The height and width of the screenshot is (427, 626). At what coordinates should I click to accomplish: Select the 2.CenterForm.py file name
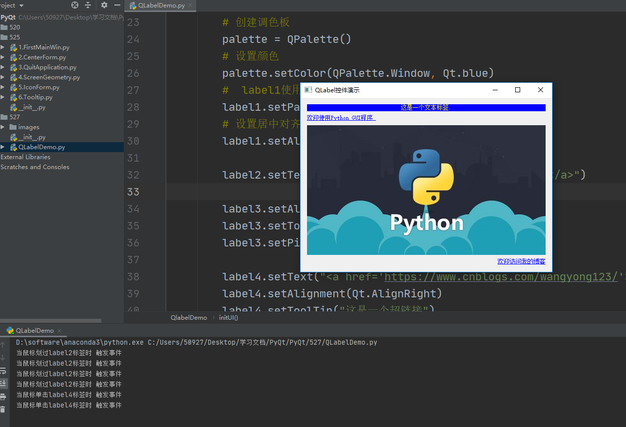[42, 57]
